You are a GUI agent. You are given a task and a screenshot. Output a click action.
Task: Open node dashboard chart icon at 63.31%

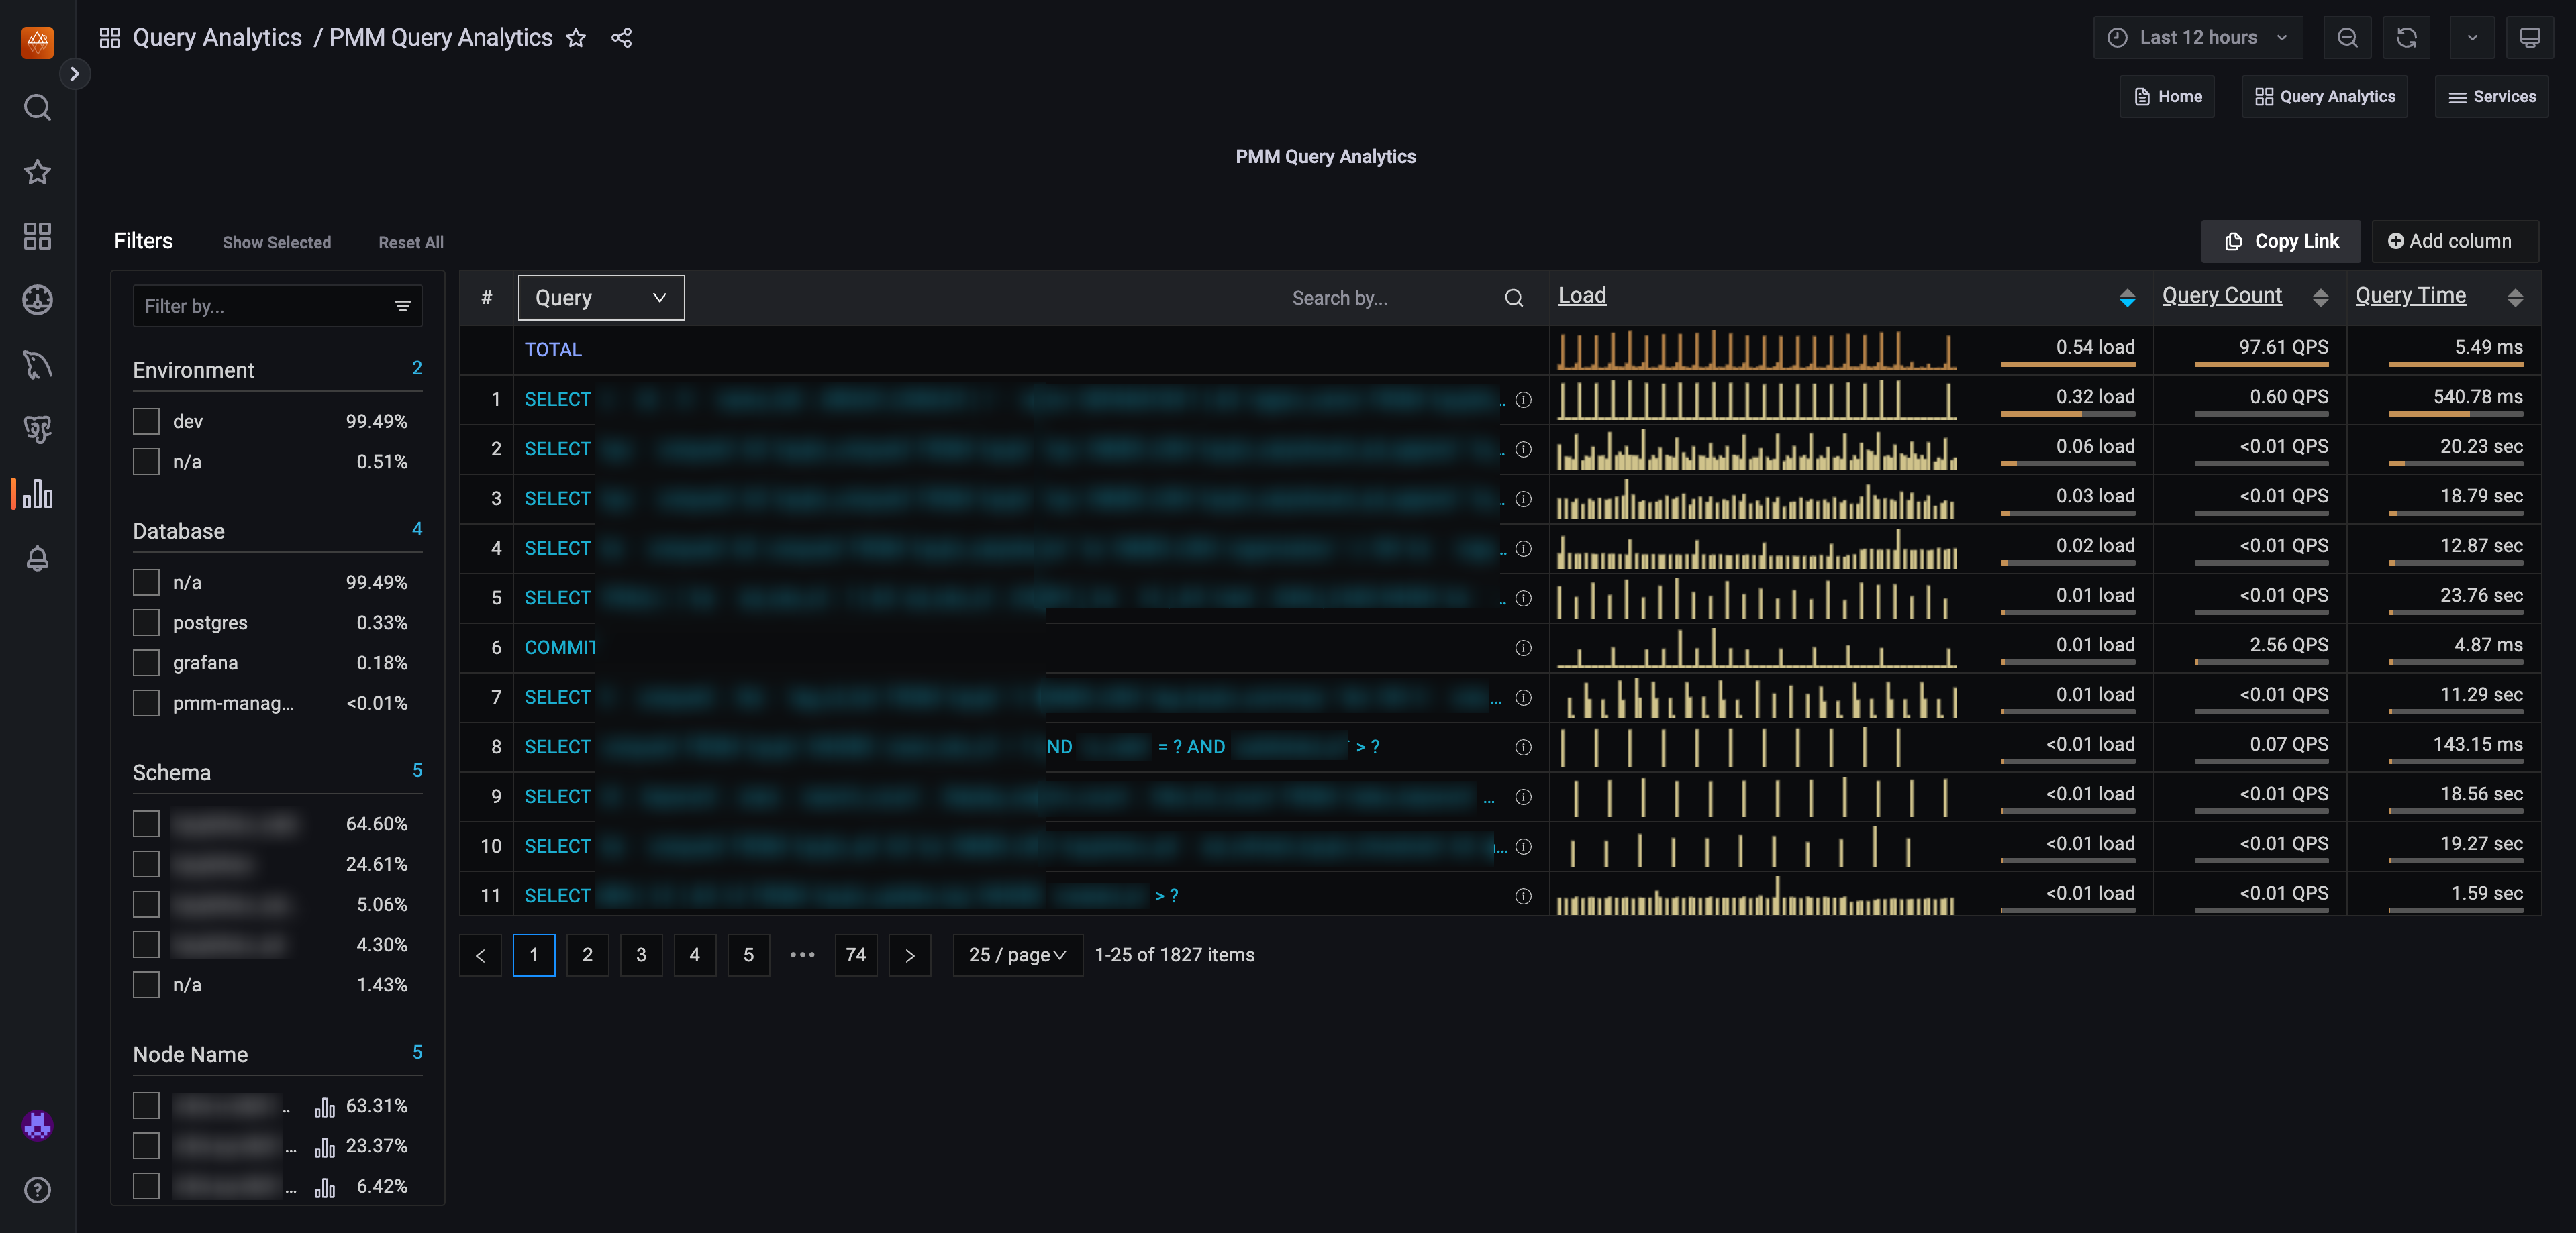[x=324, y=1107]
